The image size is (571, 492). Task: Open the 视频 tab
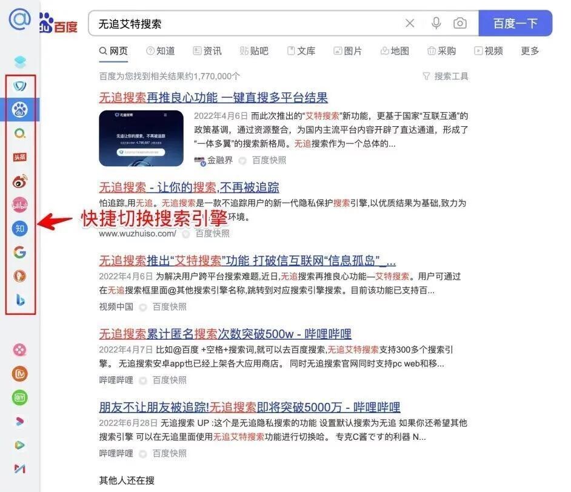(489, 51)
